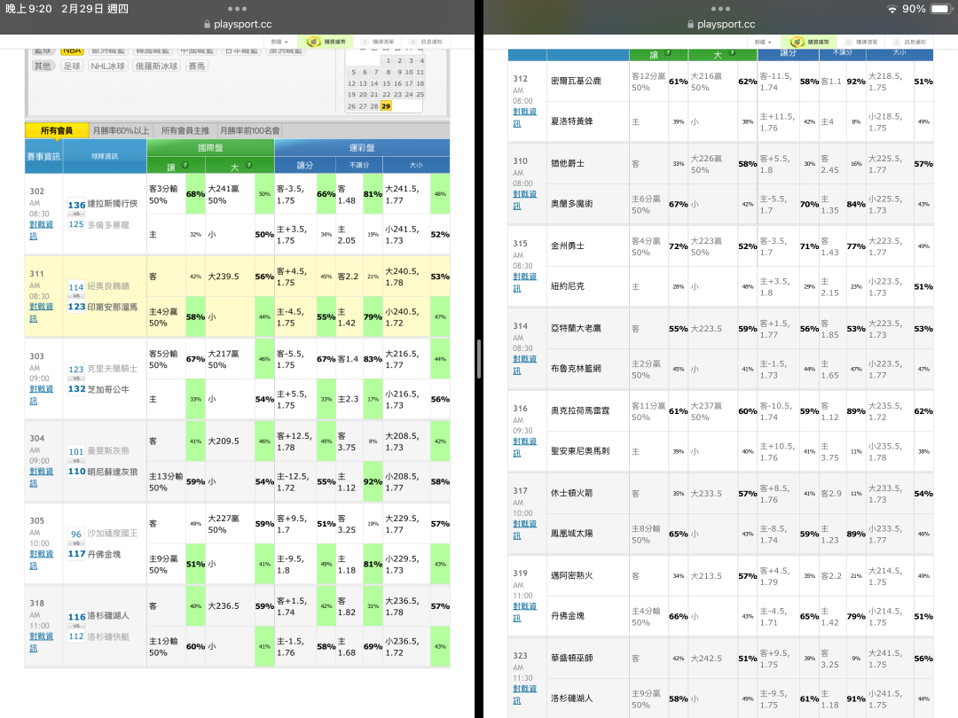
Task: Select date 28 in the calendar
Action: [x=374, y=106]
